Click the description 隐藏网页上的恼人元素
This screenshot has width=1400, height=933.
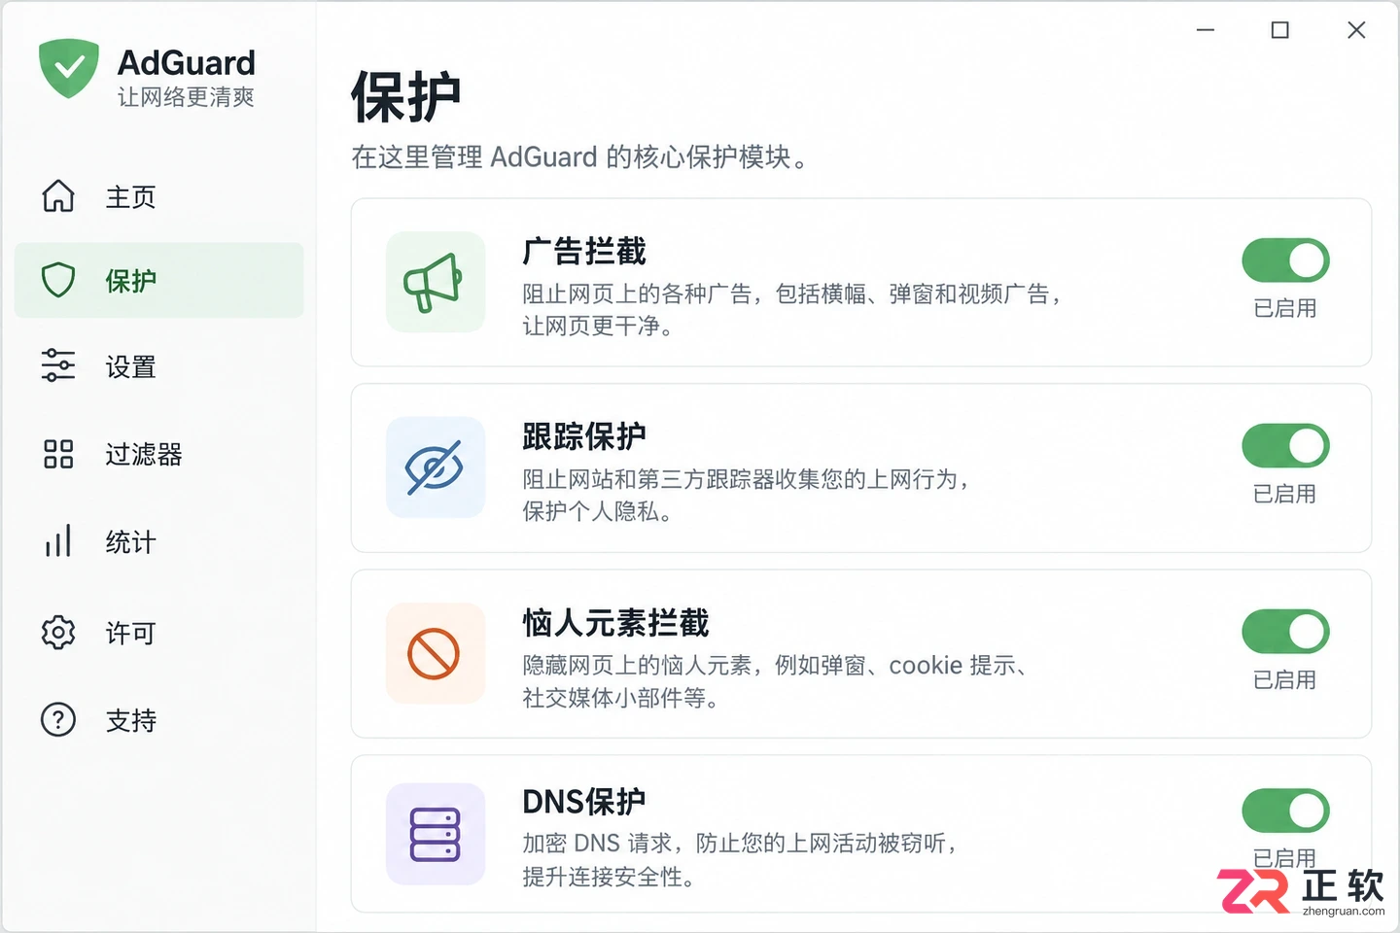coord(775,680)
